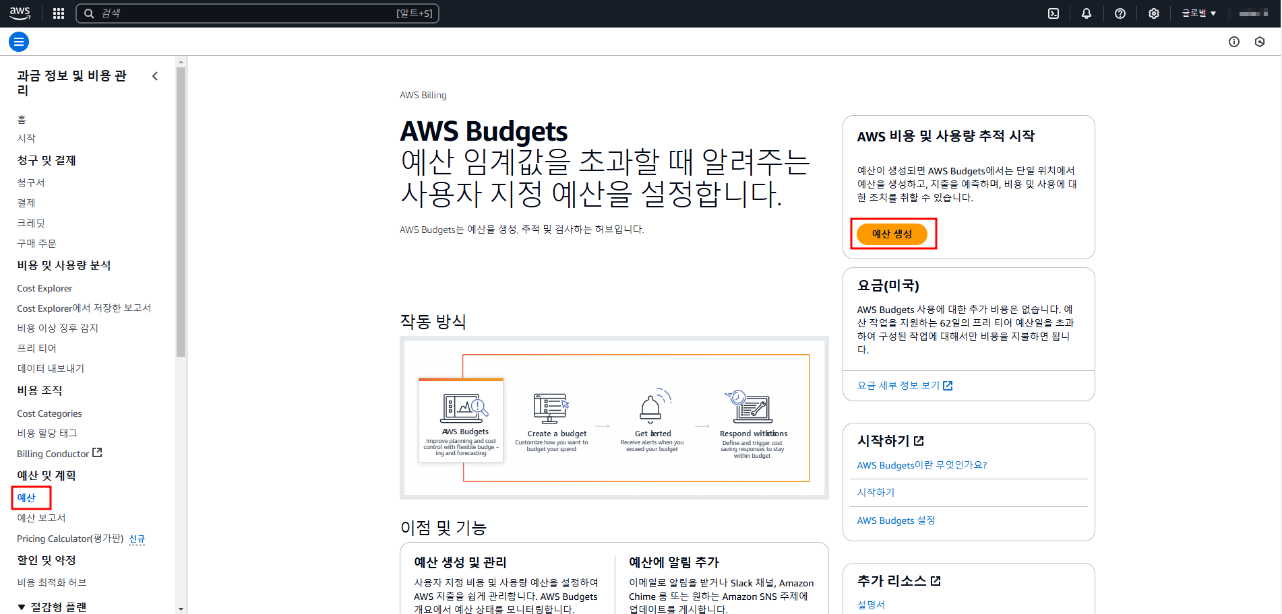Open 요금 세부 정보 보기 link
Viewport: 1282px width, 614px height.
(898, 385)
